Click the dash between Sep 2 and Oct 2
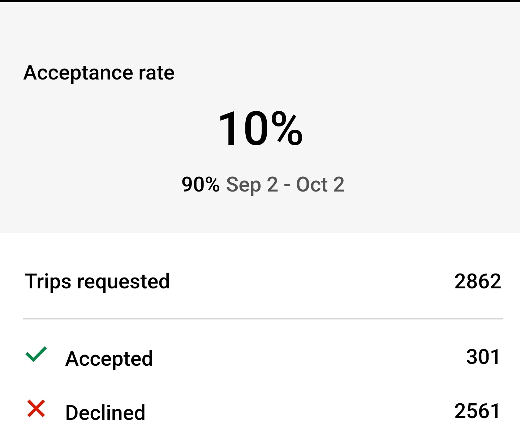 [x=287, y=185]
